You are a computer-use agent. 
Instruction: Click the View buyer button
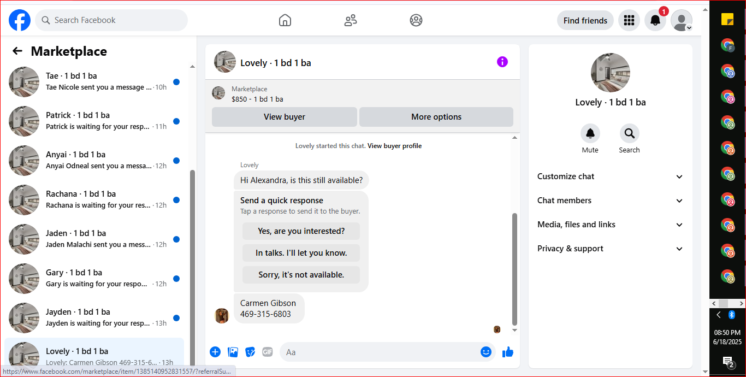(x=285, y=117)
